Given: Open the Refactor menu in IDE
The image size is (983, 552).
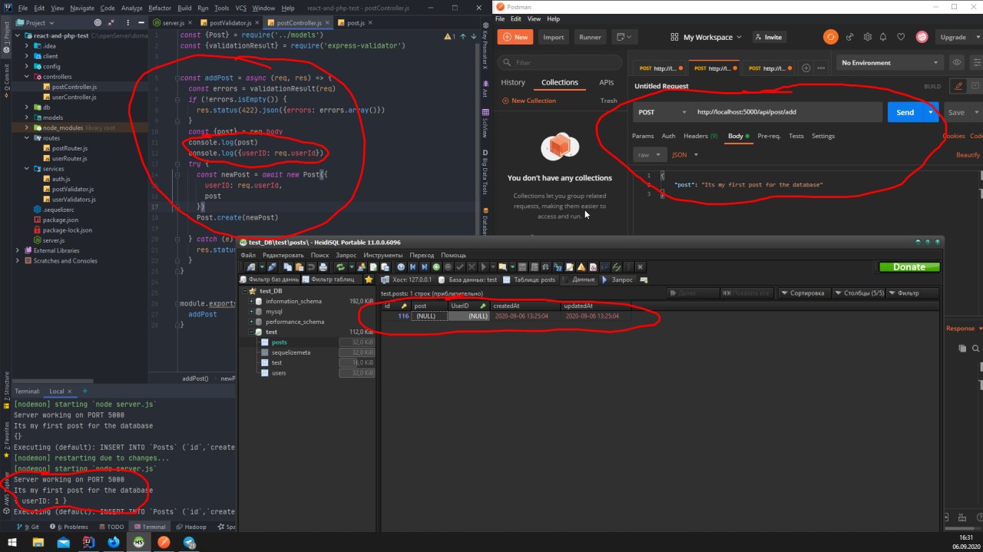Looking at the screenshot, I should [160, 8].
